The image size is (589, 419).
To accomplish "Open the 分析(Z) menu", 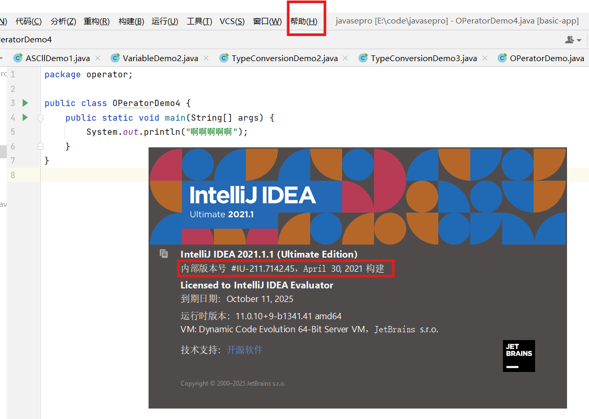I will click(x=63, y=21).
